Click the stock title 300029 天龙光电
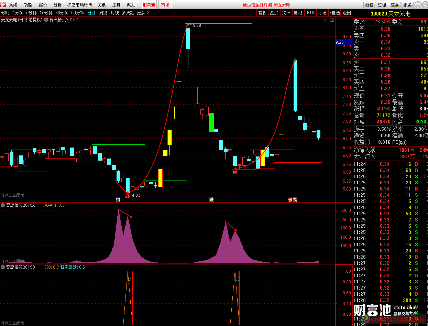 [390, 14]
